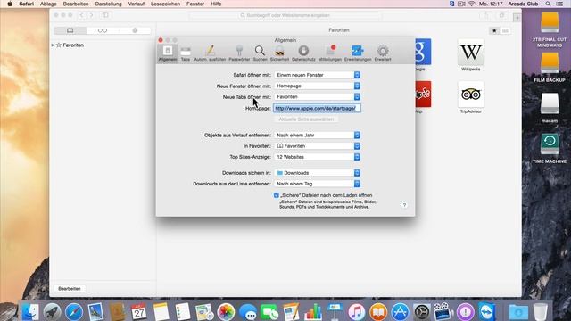Open 'Downloads aus der Liste entfernen' dropdown
Screen dimensions: 571x321
318,184
